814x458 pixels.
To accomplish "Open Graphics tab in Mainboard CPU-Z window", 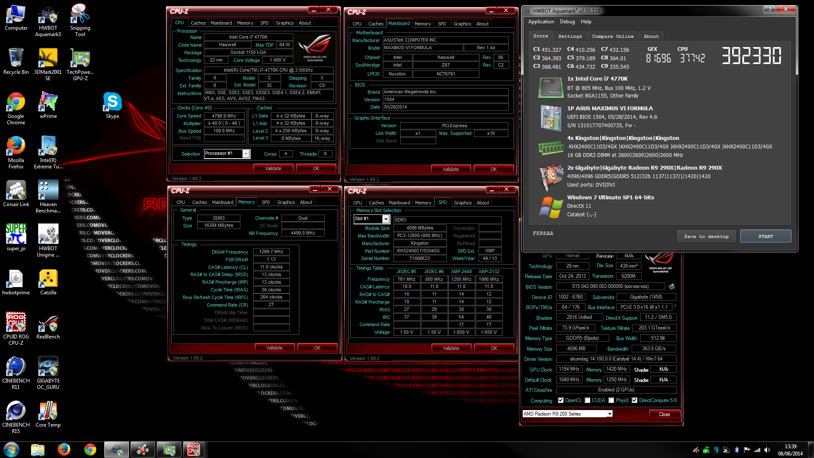I will coord(462,24).
